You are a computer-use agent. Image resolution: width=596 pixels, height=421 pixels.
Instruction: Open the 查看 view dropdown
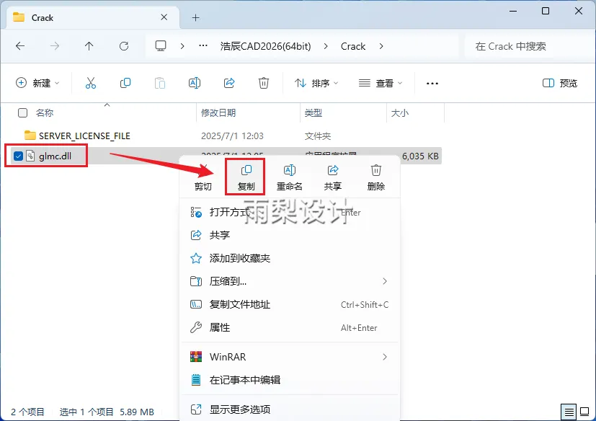(x=381, y=83)
